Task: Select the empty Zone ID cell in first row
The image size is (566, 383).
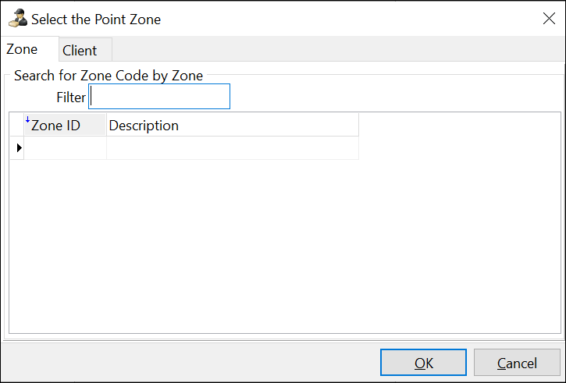Action: coord(66,147)
